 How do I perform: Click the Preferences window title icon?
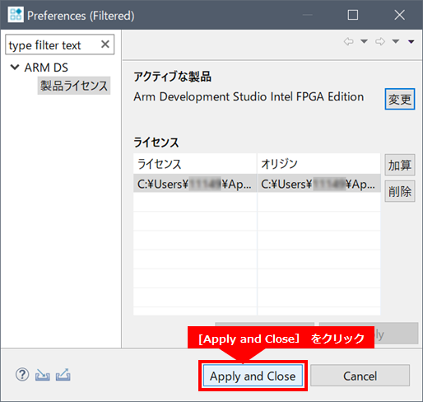[x=16, y=15]
